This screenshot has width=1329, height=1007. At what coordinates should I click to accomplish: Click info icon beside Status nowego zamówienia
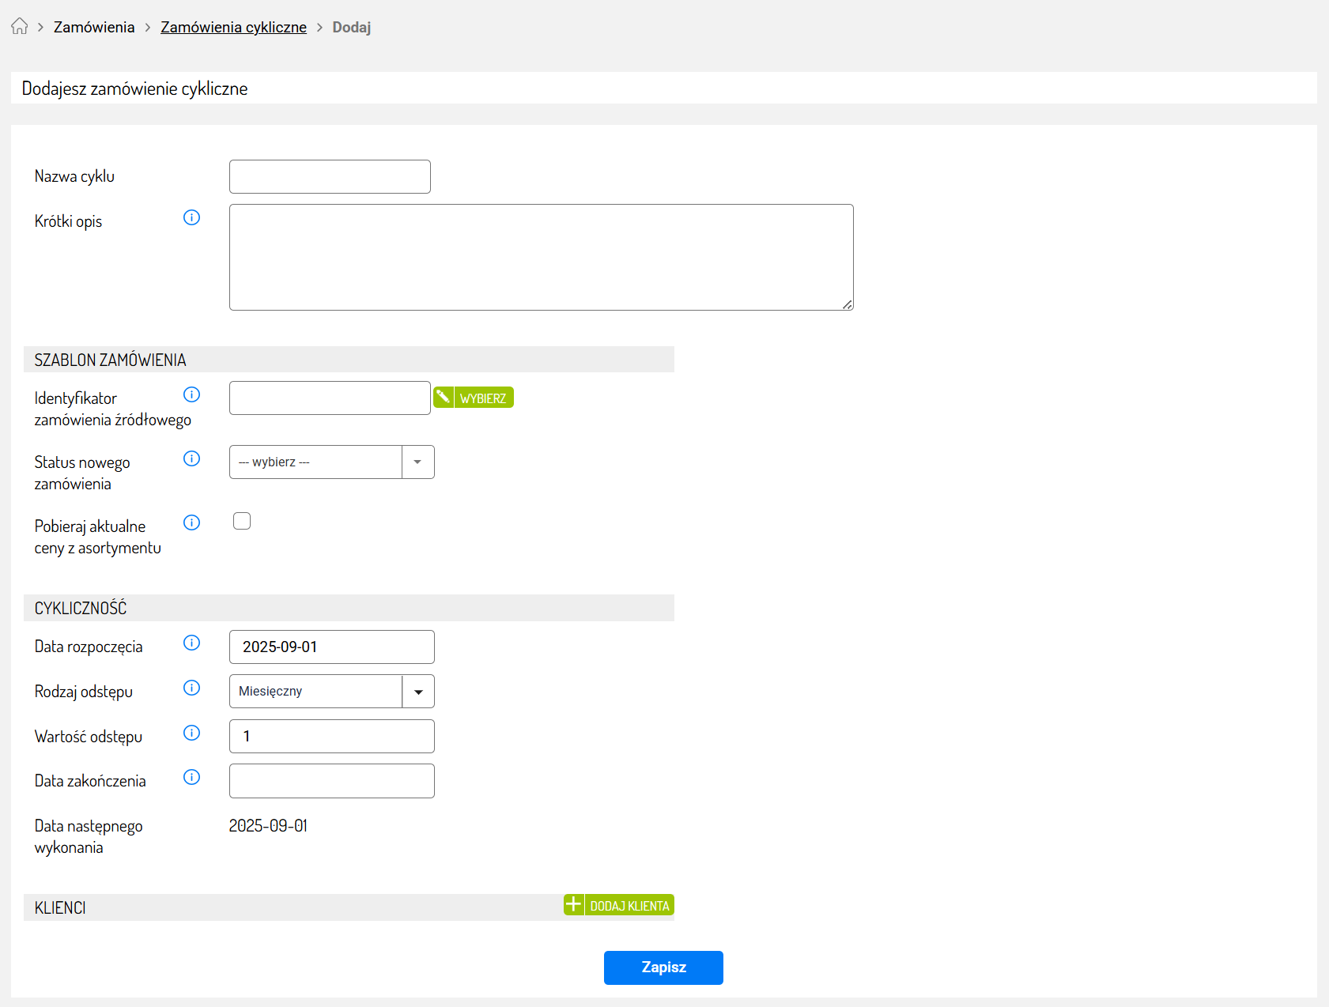point(191,458)
